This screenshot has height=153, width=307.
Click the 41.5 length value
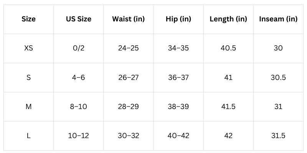(x=228, y=106)
